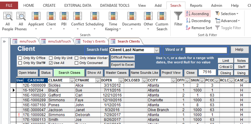
Task: Toggle Only My Unit checkbox
Action: [51, 58]
